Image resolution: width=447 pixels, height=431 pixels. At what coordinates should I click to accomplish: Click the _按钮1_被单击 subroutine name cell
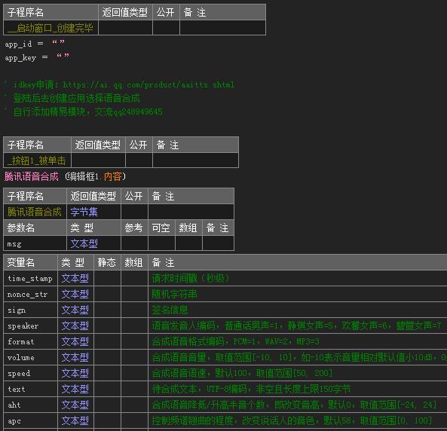[x=37, y=160]
